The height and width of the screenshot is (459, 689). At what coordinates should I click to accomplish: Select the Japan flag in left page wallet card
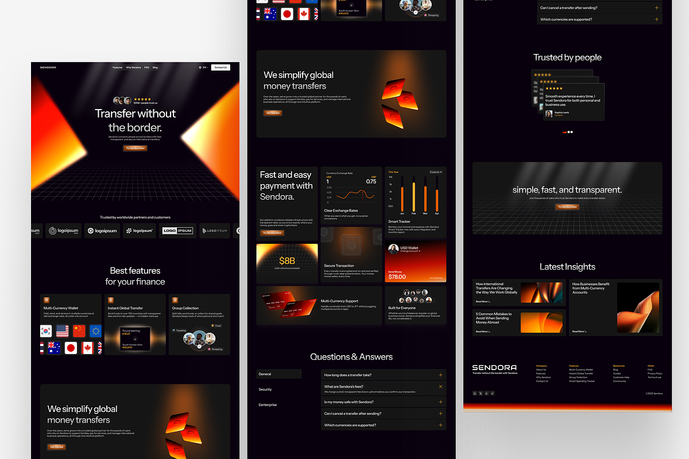(71, 348)
